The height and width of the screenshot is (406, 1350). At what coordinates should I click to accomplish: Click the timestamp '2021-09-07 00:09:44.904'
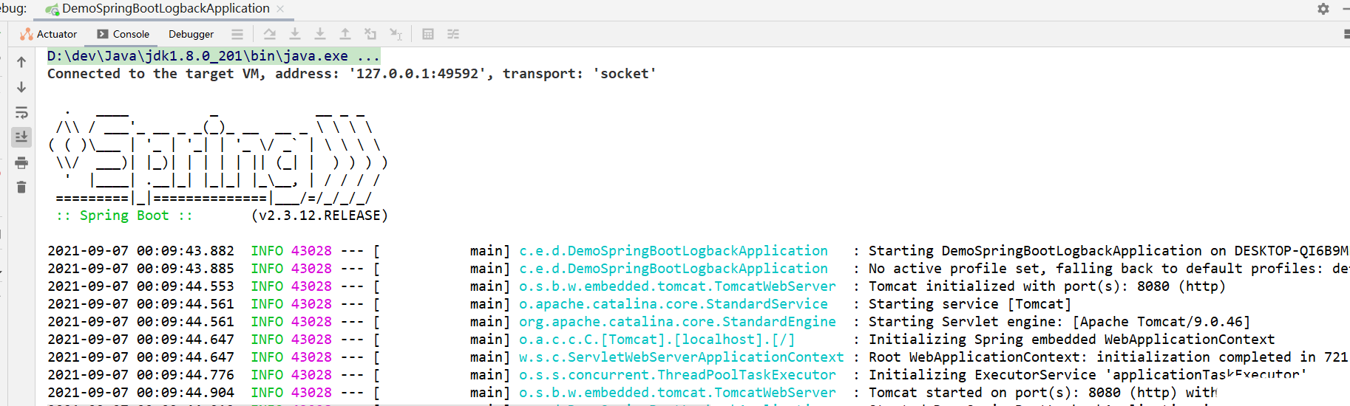(x=140, y=393)
